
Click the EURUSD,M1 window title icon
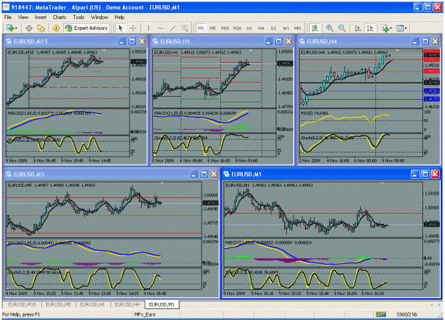pos(226,174)
